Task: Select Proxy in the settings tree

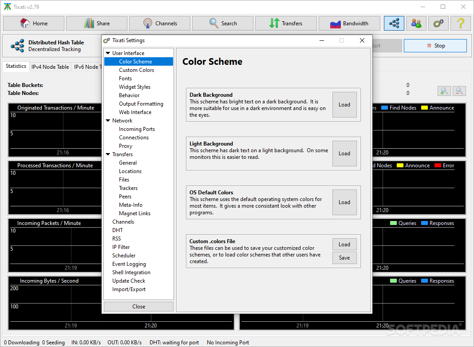Action: (126, 146)
